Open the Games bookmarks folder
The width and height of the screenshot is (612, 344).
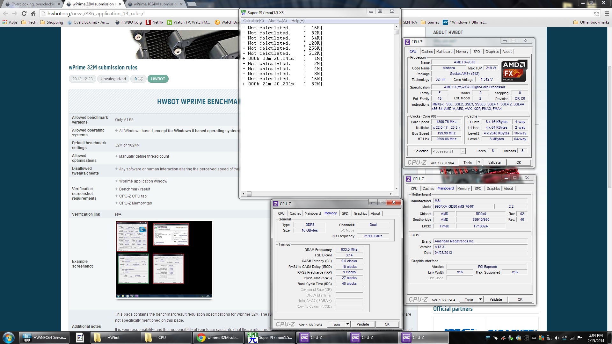[x=430, y=22]
